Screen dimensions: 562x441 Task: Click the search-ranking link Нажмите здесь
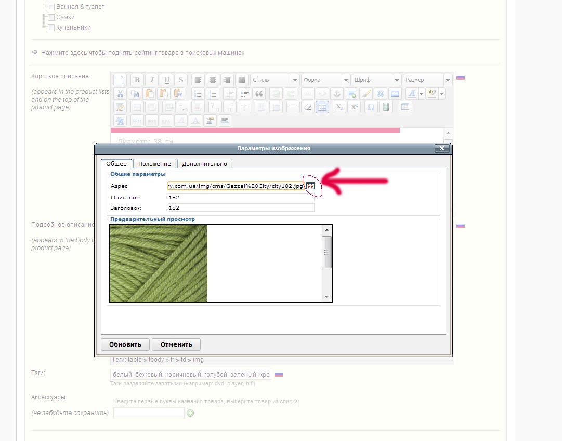point(142,52)
